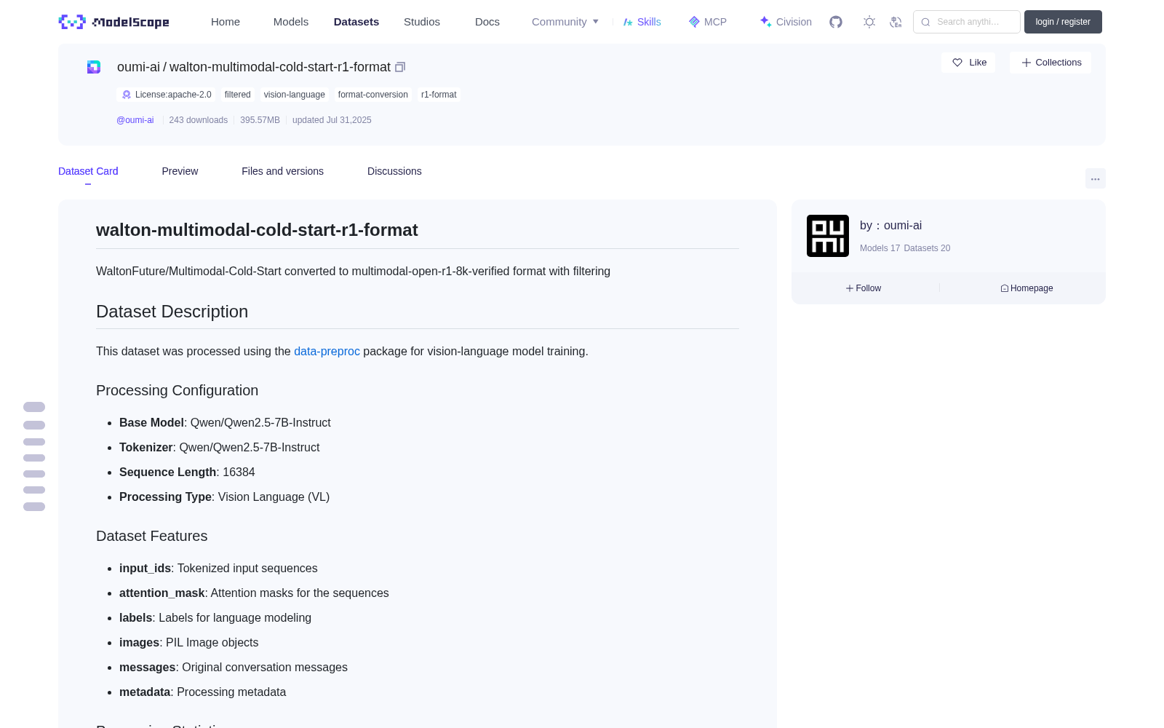Click the License:apache-2.0 tag
Screen dimensions: 1164x728
(x=167, y=95)
